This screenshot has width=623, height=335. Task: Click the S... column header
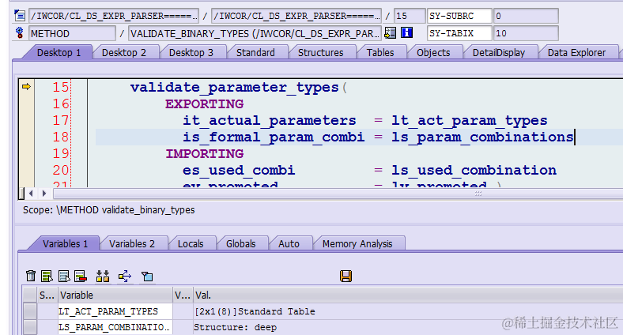pos(47,295)
